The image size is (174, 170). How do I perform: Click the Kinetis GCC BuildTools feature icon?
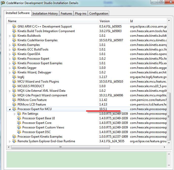coord(14,49)
